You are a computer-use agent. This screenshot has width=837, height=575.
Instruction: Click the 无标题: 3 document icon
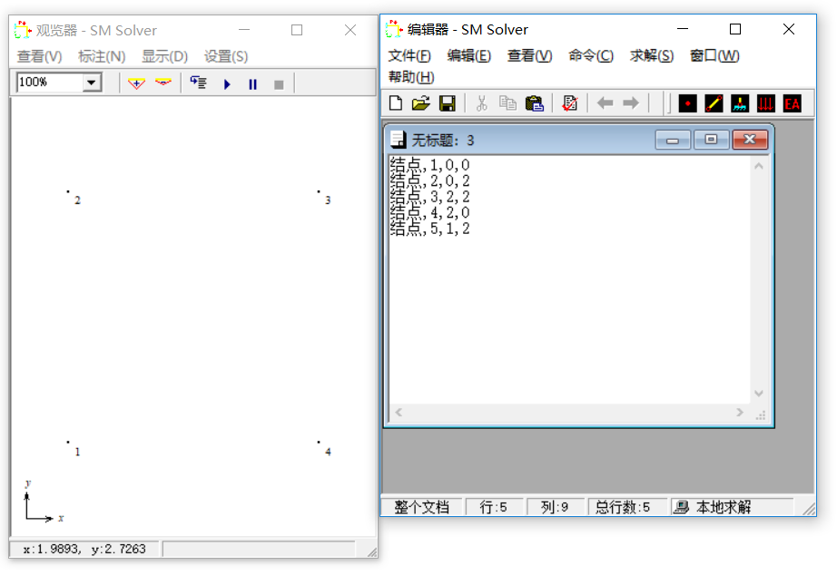tap(398, 140)
